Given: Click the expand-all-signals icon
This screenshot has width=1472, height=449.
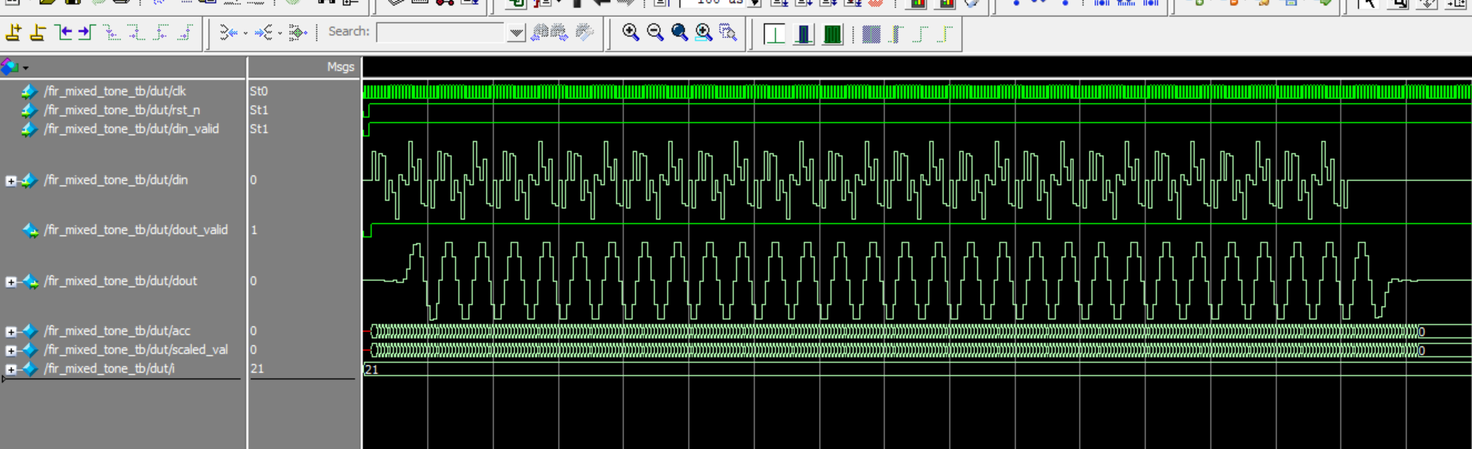Looking at the screenshot, I should coord(263,32).
